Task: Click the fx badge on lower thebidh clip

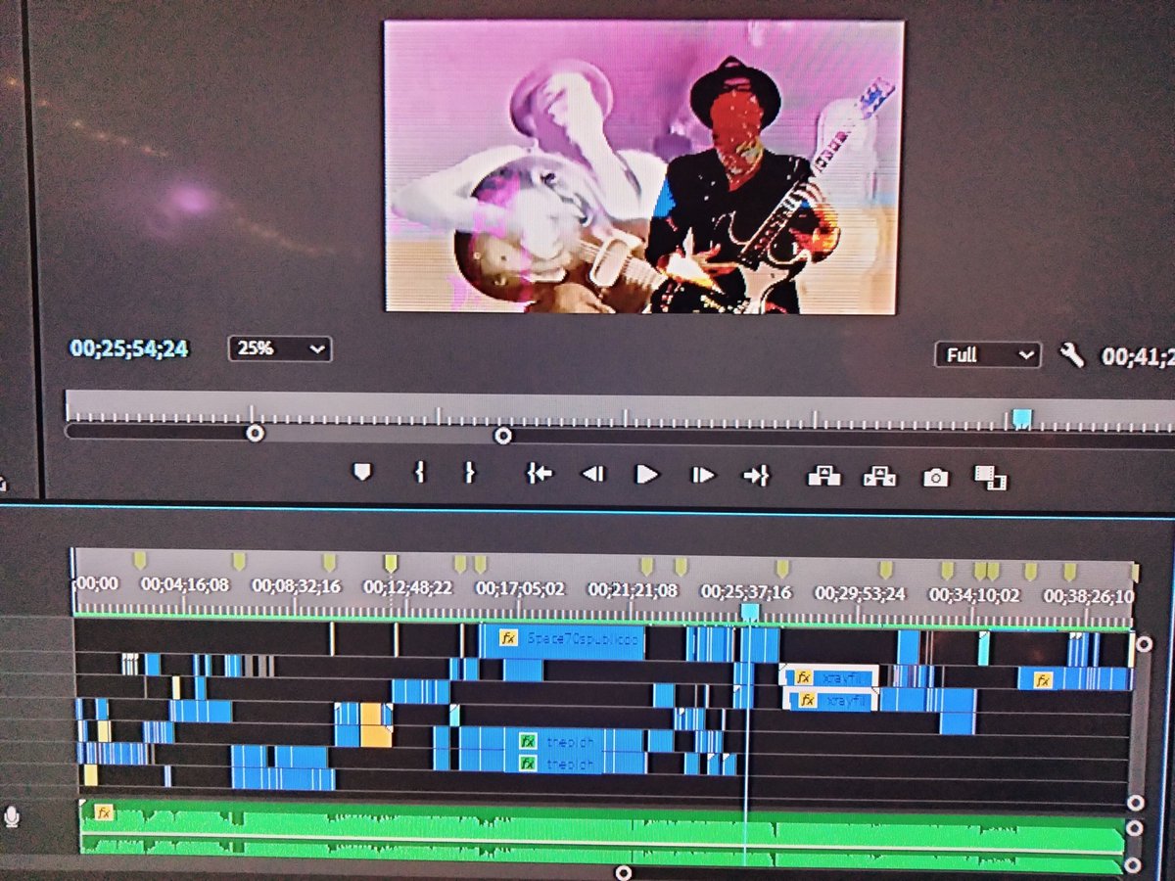Action: click(x=528, y=764)
